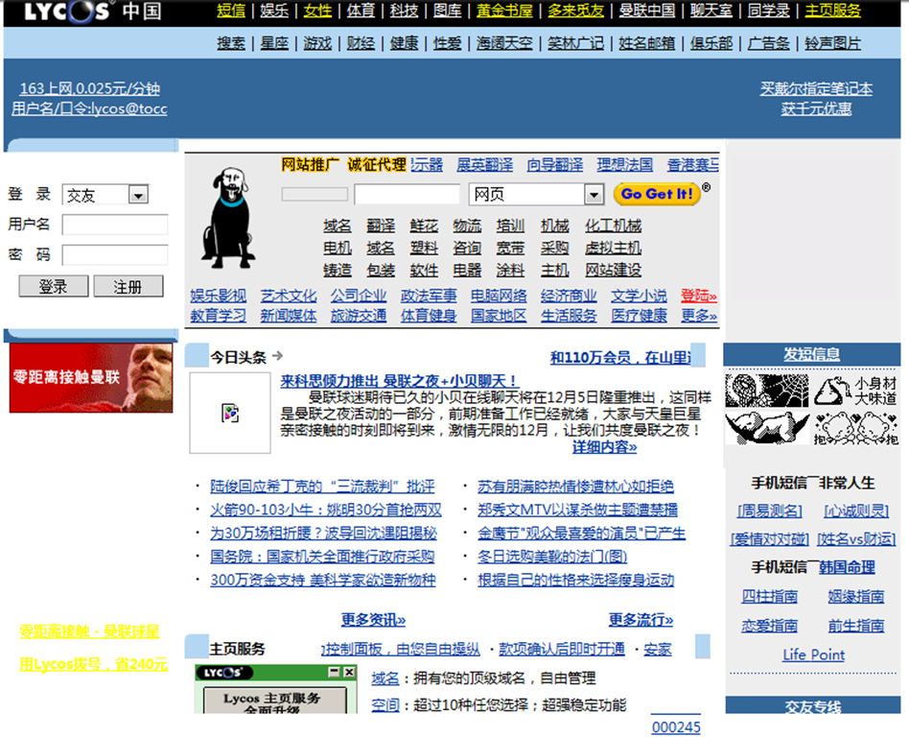Click the 登录 login button
The image size is (909, 737).
(53, 287)
